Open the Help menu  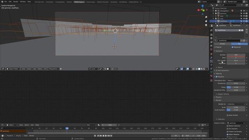[x=29, y=2]
